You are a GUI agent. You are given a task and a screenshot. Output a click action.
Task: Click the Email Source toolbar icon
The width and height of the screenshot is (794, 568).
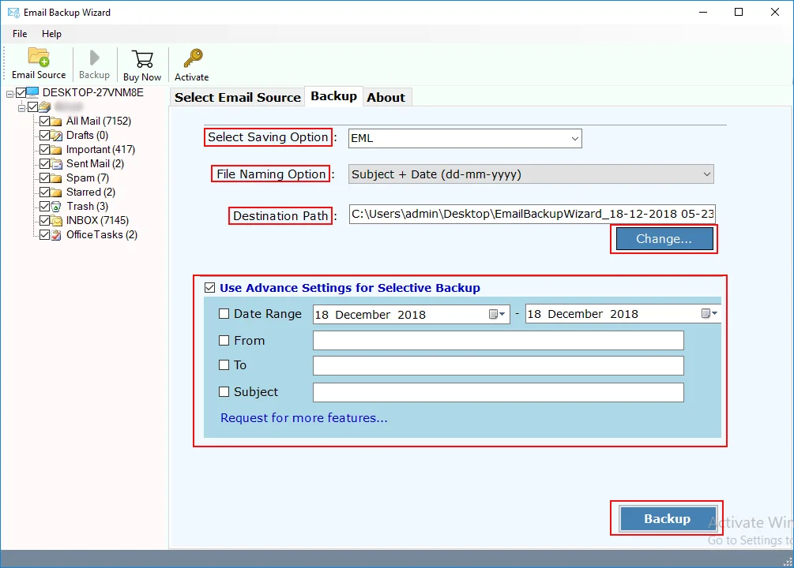click(x=39, y=58)
